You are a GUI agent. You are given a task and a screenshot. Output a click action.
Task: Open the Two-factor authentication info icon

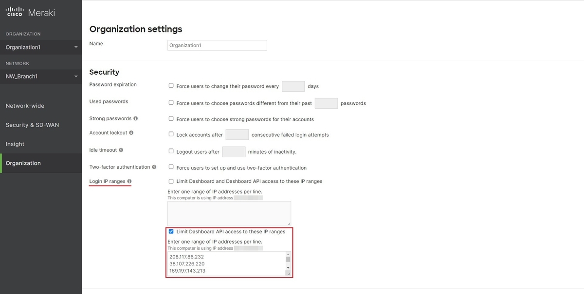click(x=154, y=167)
